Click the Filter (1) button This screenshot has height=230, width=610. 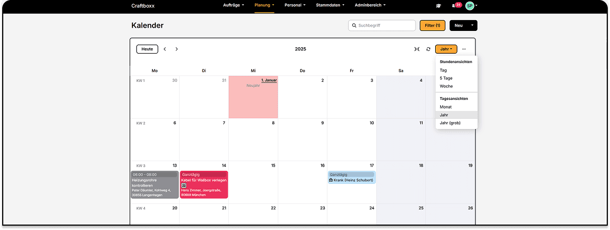pos(432,25)
